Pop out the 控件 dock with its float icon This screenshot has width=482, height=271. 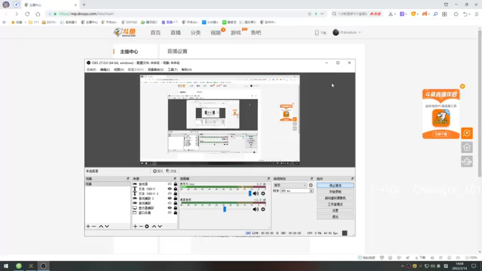(352, 178)
